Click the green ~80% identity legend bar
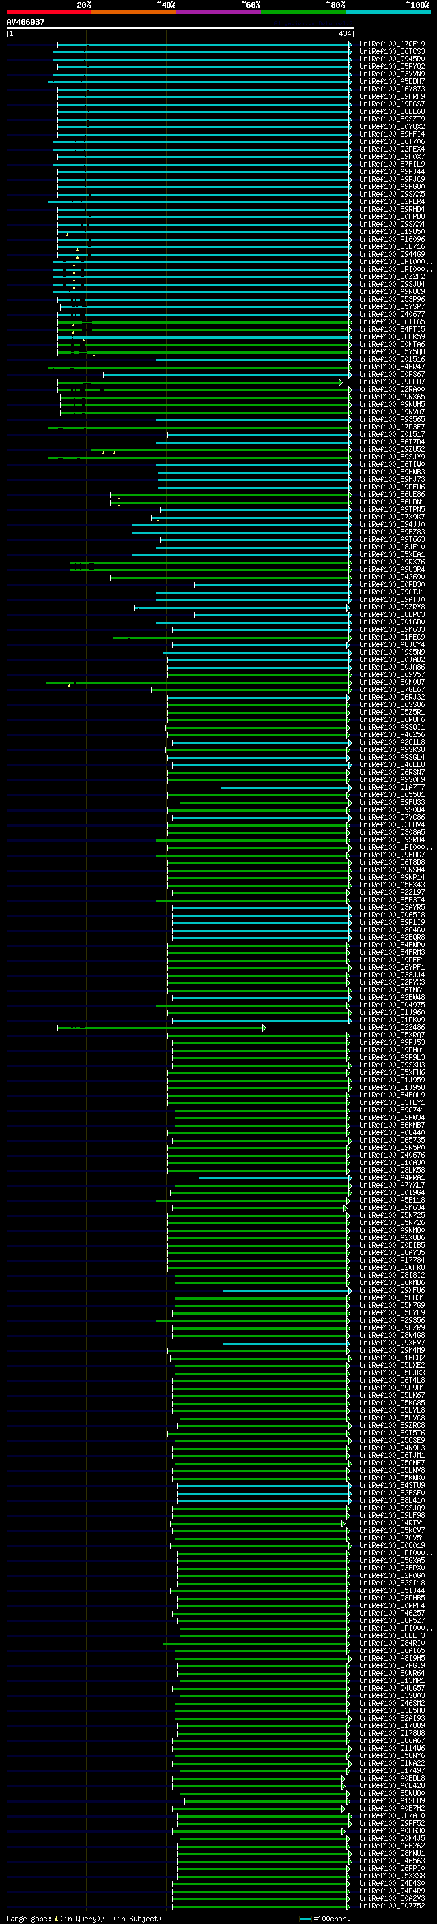The image size is (437, 1924). point(303,12)
